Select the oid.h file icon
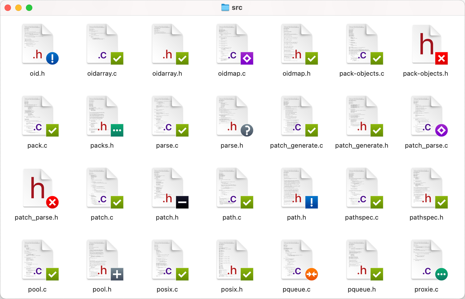This screenshot has height=299, width=465. click(38, 44)
